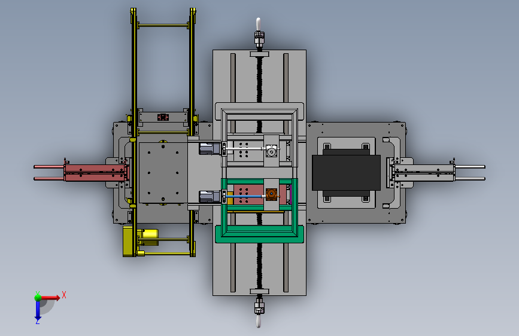Click the white crank handle at the bottom
Image resolution: width=519 pixels, height=336 pixels.
tap(259, 321)
